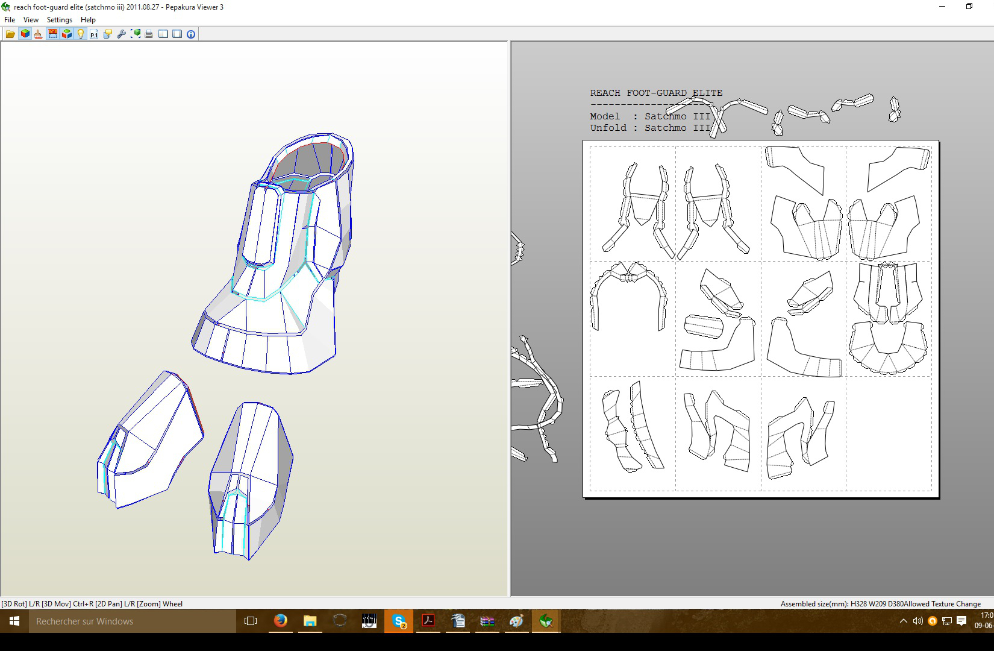Click the green cube fit-to-view icon
The height and width of the screenshot is (651, 994).
point(136,34)
